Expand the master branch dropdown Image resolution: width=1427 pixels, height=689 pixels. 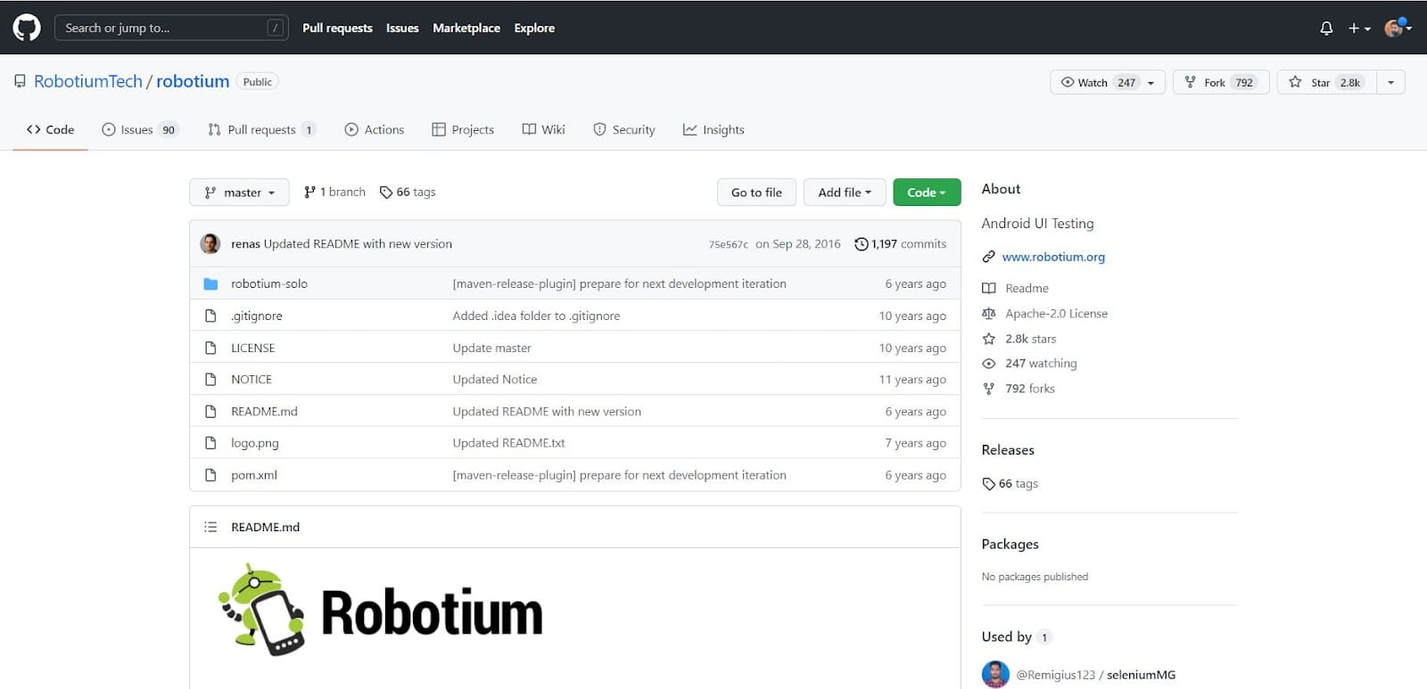239,193
